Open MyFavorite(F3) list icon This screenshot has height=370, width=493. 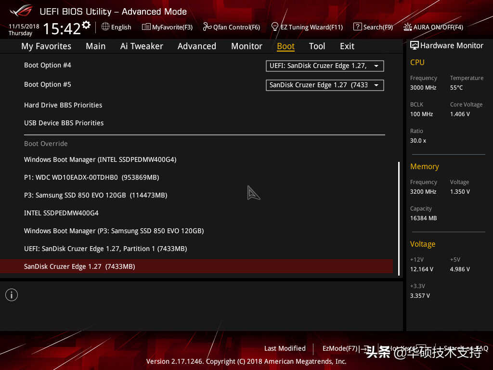[x=146, y=27]
